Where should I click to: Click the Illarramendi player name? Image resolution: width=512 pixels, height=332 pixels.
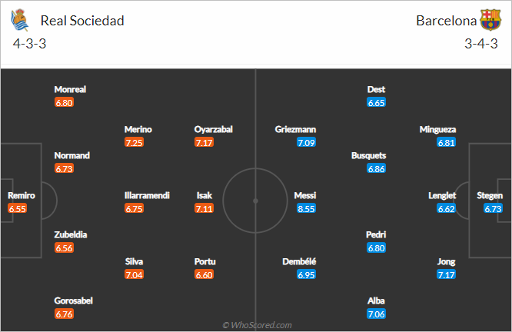click(x=147, y=195)
